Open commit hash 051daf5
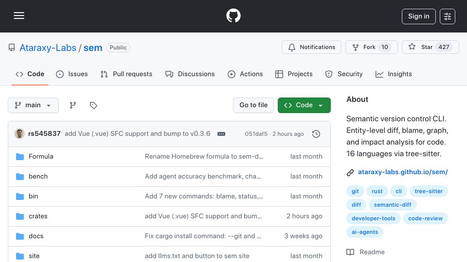The width and height of the screenshot is (467, 262). tap(256, 134)
